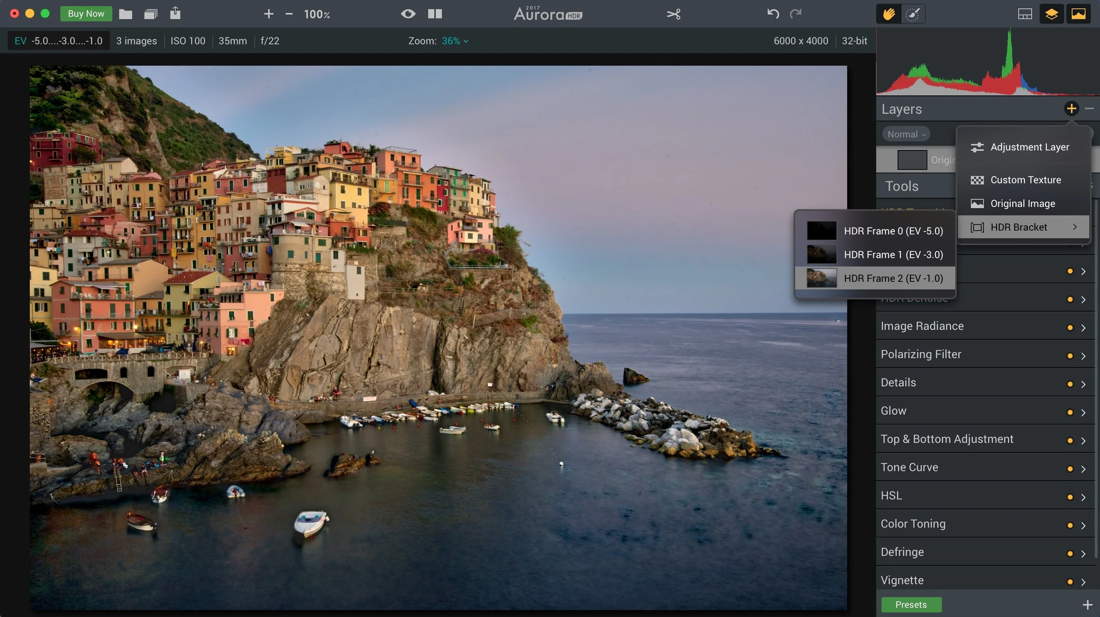The width and height of the screenshot is (1100, 617).
Task: Open the export share icon
Action: pos(175,13)
